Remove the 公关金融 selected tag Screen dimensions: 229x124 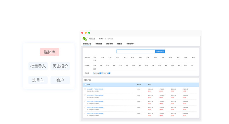pyautogui.click(x=100, y=73)
